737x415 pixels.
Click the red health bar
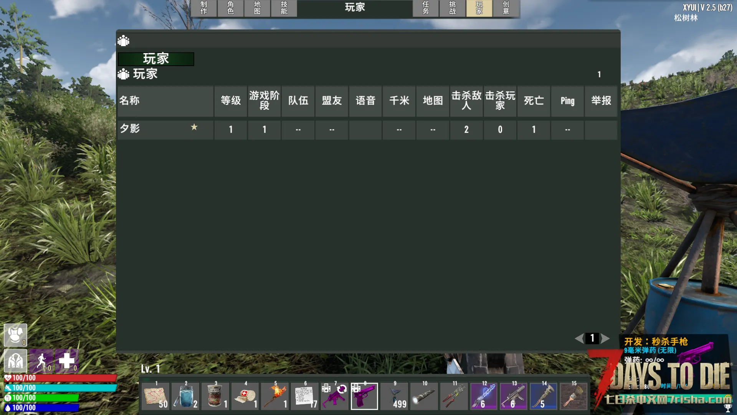pyautogui.click(x=61, y=378)
